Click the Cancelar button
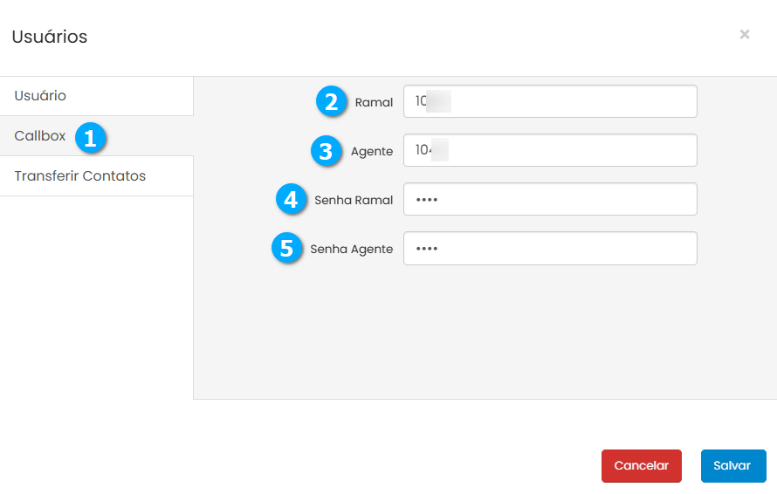This screenshot has width=777, height=494. [x=641, y=466]
